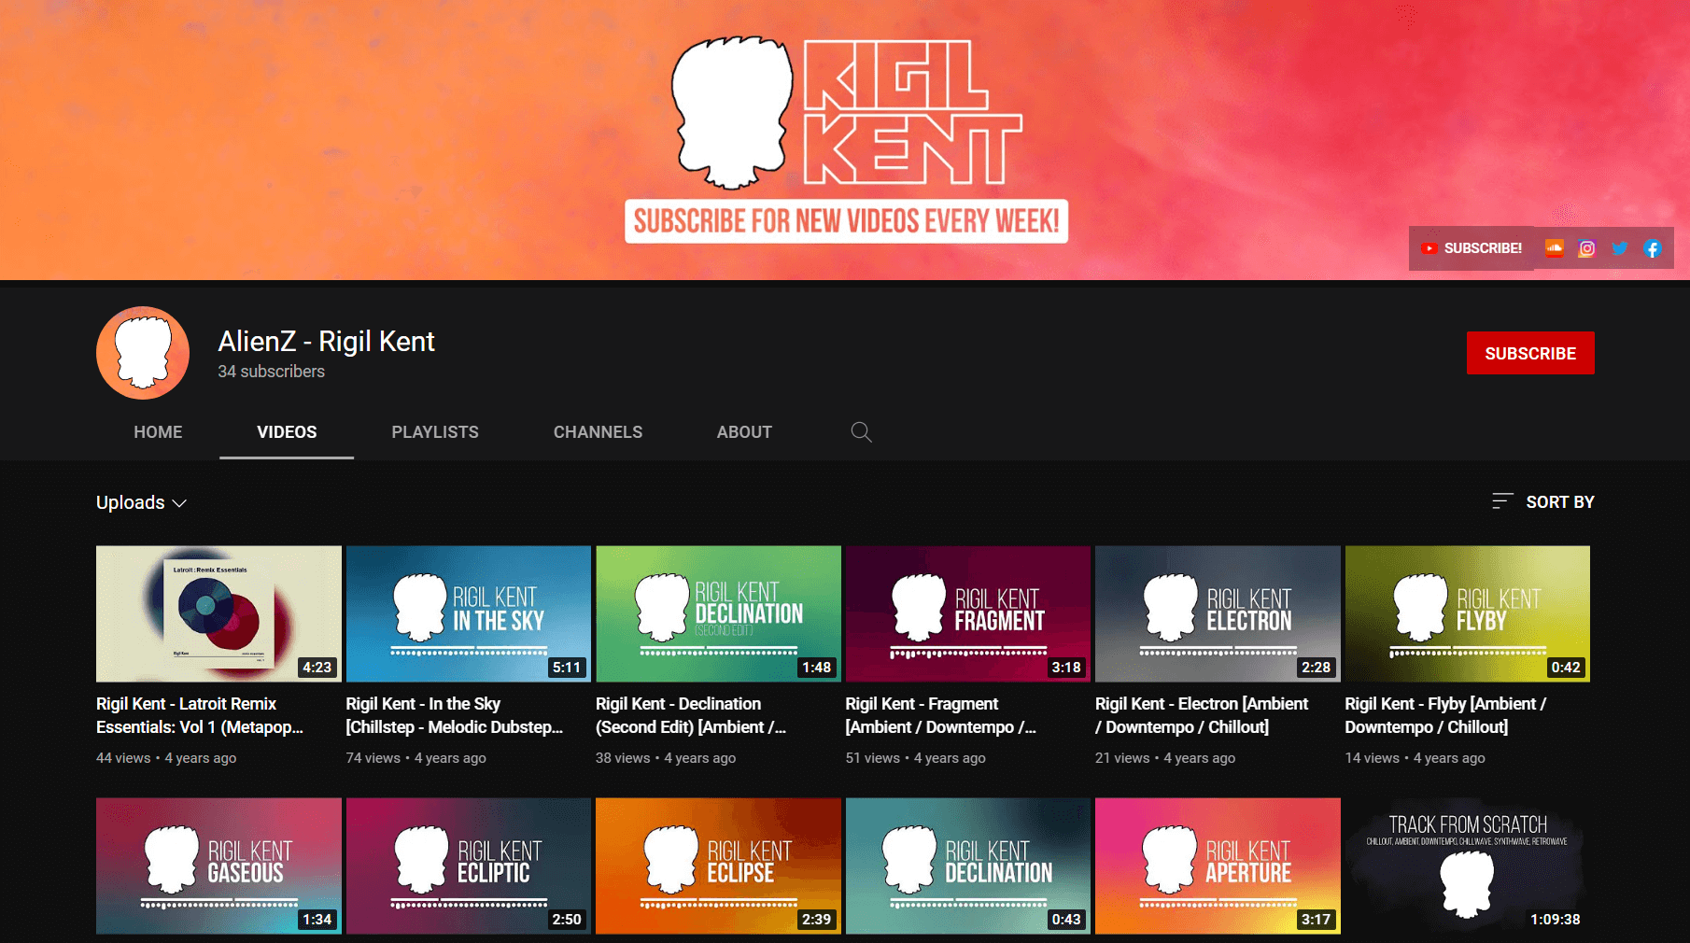
Task: Click the channel name AlienZ - Rigil Kent
Action: tap(326, 342)
